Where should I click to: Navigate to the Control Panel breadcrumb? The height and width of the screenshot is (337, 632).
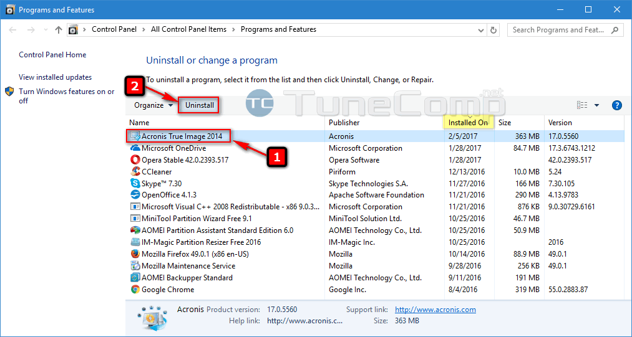click(x=114, y=29)
